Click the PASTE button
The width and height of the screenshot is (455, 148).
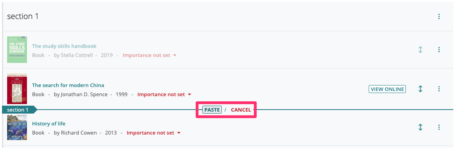coord(212,110)
